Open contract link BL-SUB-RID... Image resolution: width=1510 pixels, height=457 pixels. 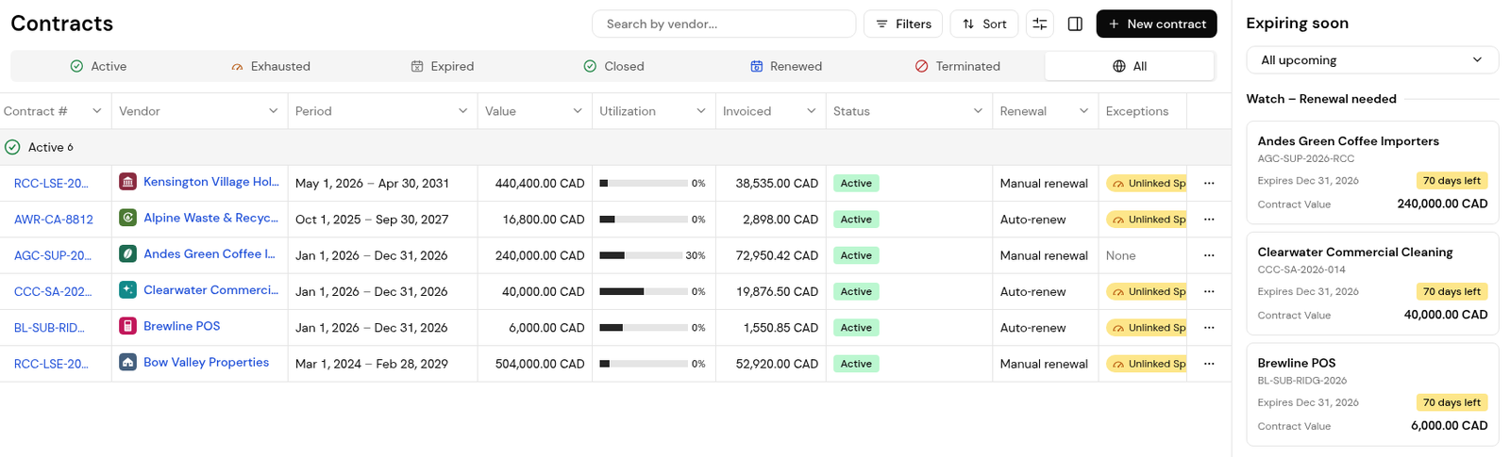tap(49, 328)
